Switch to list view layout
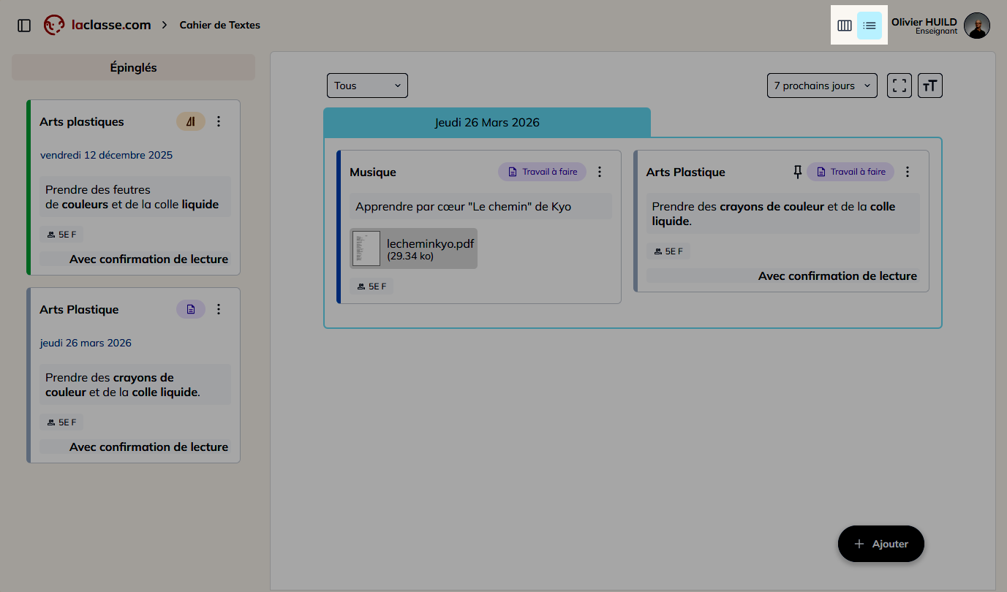 pos(870,26)
